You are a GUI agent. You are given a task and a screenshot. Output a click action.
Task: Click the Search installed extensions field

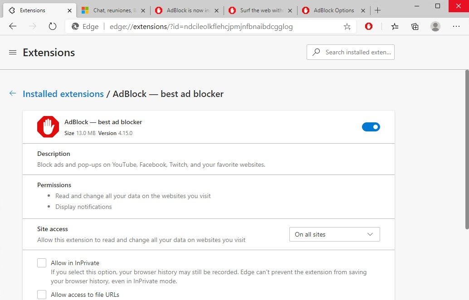[x=350, y=52]
